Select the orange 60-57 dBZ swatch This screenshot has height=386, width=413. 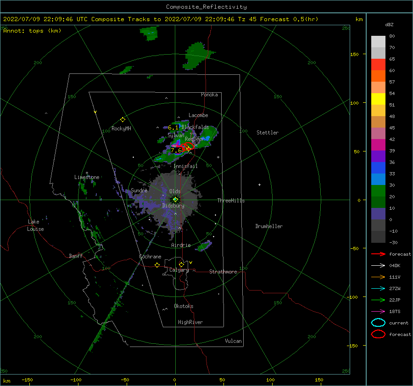tap(378, 76)
